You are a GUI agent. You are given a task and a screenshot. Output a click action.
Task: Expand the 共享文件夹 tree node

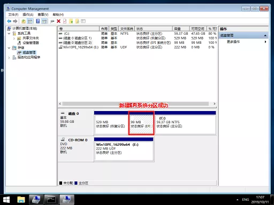pos(14,38)
